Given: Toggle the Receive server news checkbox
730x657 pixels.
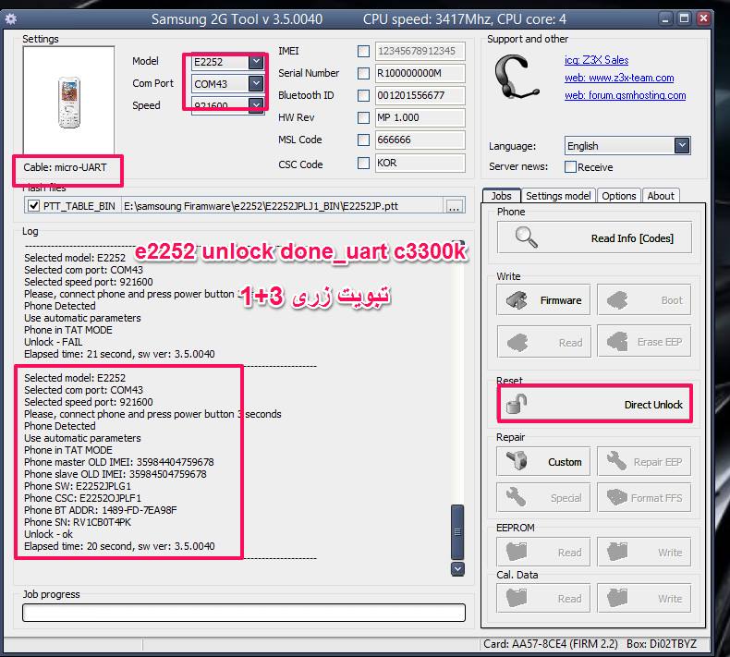Looking at the screenshot, I should [570, 166].
